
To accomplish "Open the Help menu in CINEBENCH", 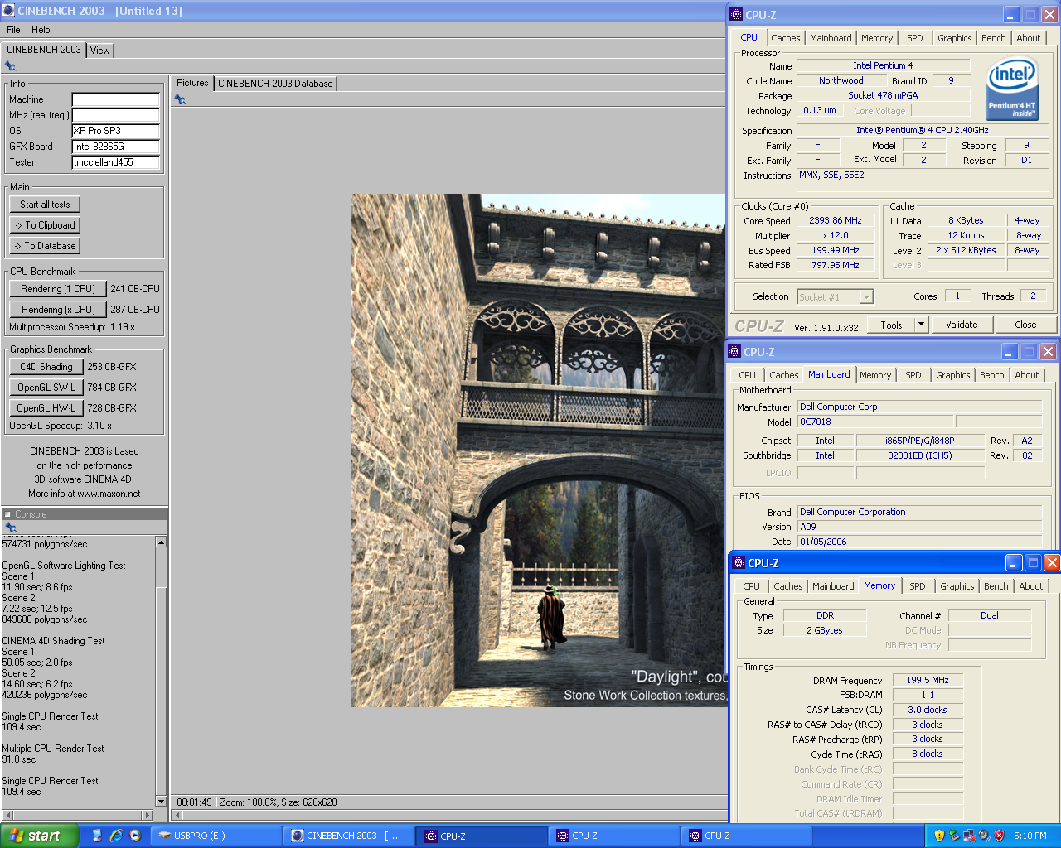I will coord(41,30).
